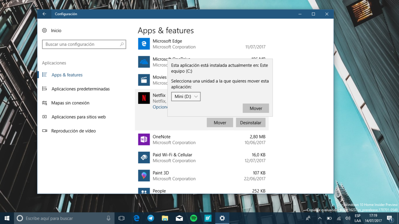Click the Cortana circle icon
Image resolution: width=399 pixels, height=224 pixels.
click(20, 218)
